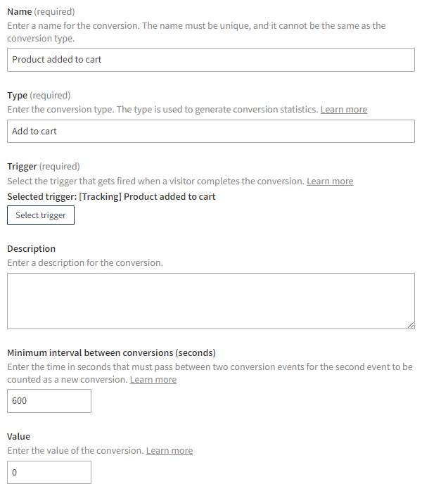Open Learn more link for conversion value
The height and width of the screenshot is (491, 422).
pyautogui.click(x=170, y=451)
